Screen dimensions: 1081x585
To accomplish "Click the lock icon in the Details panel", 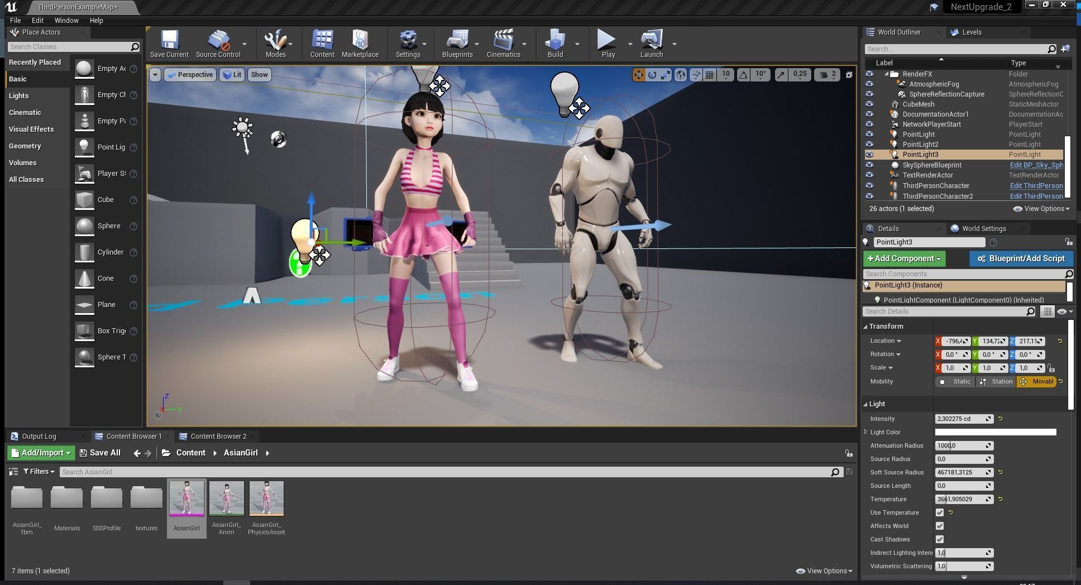I will 1068,242.
